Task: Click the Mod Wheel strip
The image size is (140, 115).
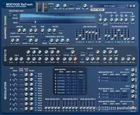Action: coord(39,7)
